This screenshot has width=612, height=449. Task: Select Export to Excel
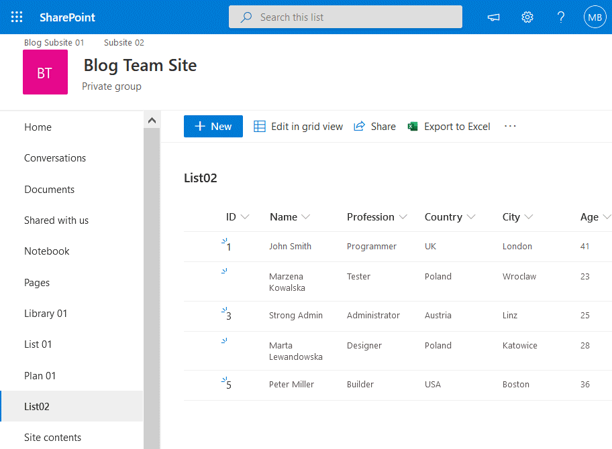(448, 126)
